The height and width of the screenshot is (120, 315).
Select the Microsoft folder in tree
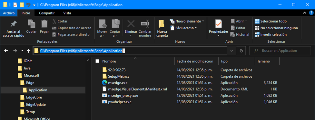coord(31,75)
